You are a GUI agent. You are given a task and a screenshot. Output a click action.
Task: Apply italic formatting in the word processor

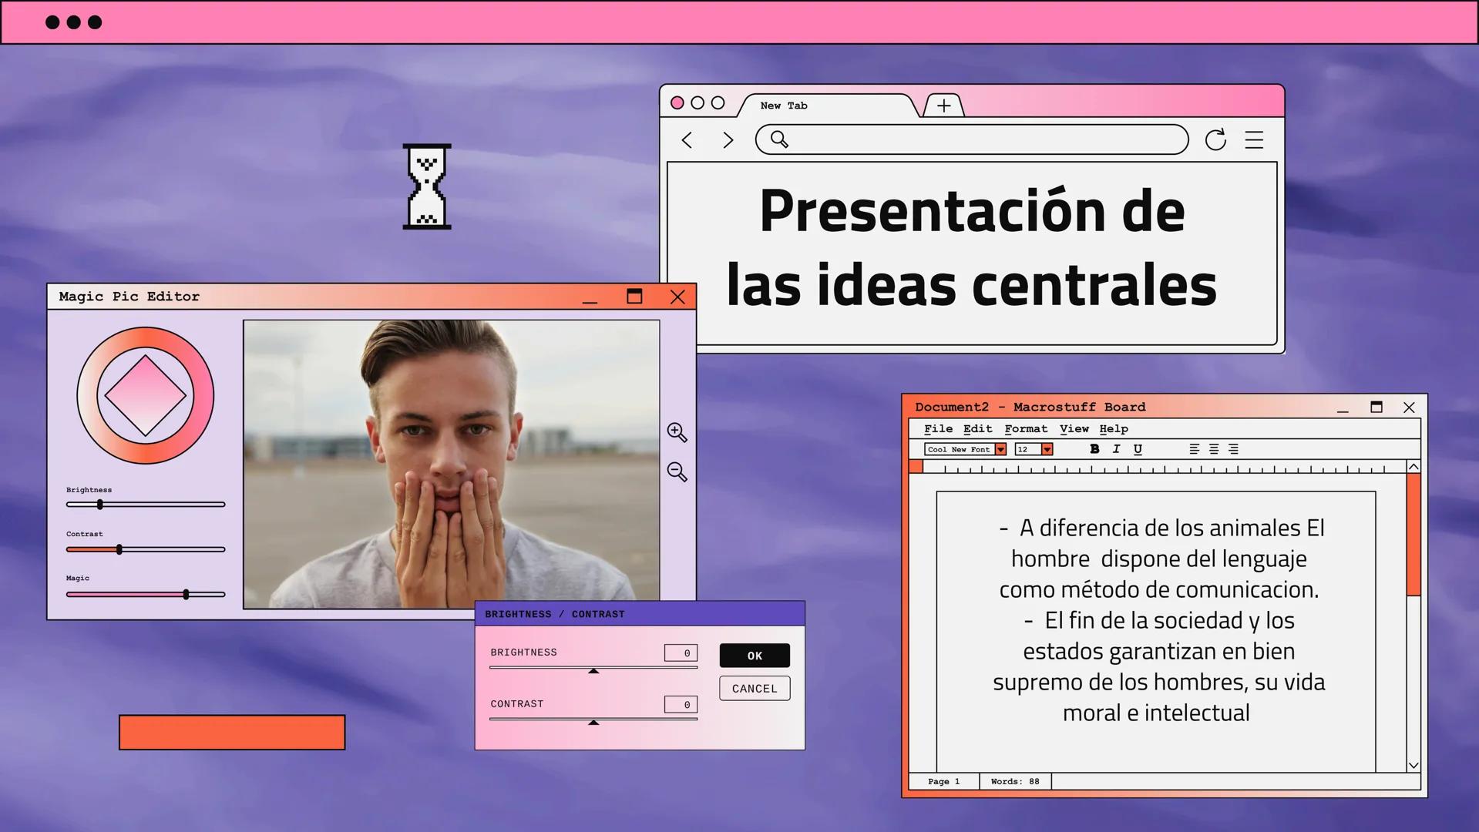click(1116, 449)
